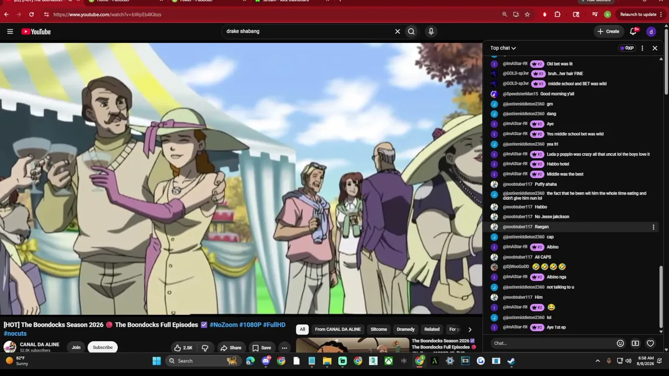Click the #1080P hashtag link

tap(250, 325)
